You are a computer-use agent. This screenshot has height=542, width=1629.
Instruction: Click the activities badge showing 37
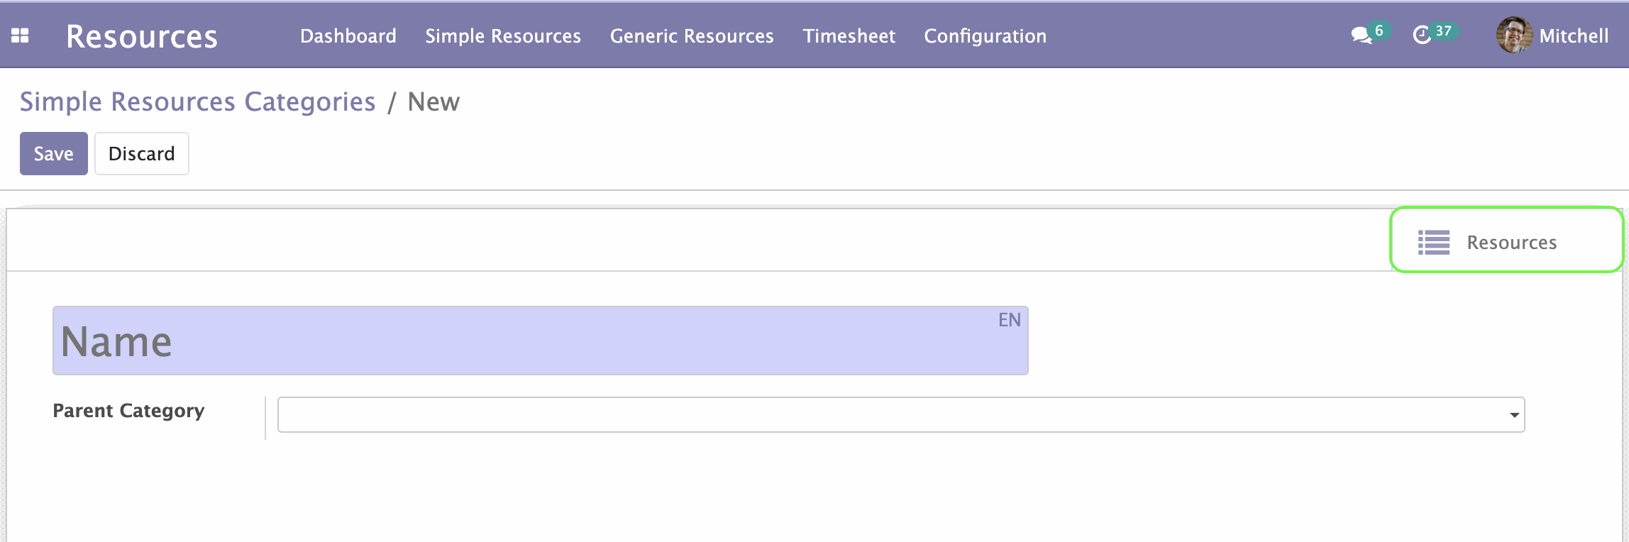(1443, 31)
